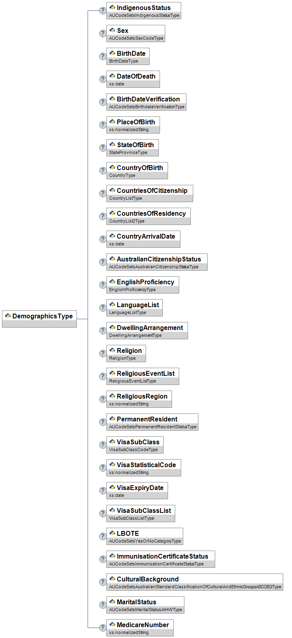Click the element icon inside DemographicsType box
Image resolution: width=292 pixels, height=638 pixels.
click(8, 316)
